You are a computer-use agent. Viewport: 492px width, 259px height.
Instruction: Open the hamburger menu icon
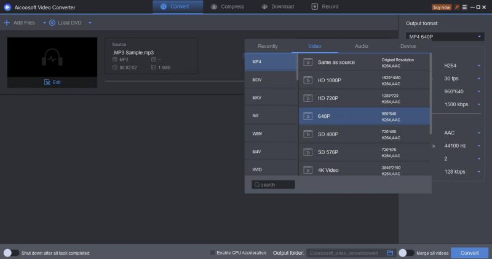(465, 7)
